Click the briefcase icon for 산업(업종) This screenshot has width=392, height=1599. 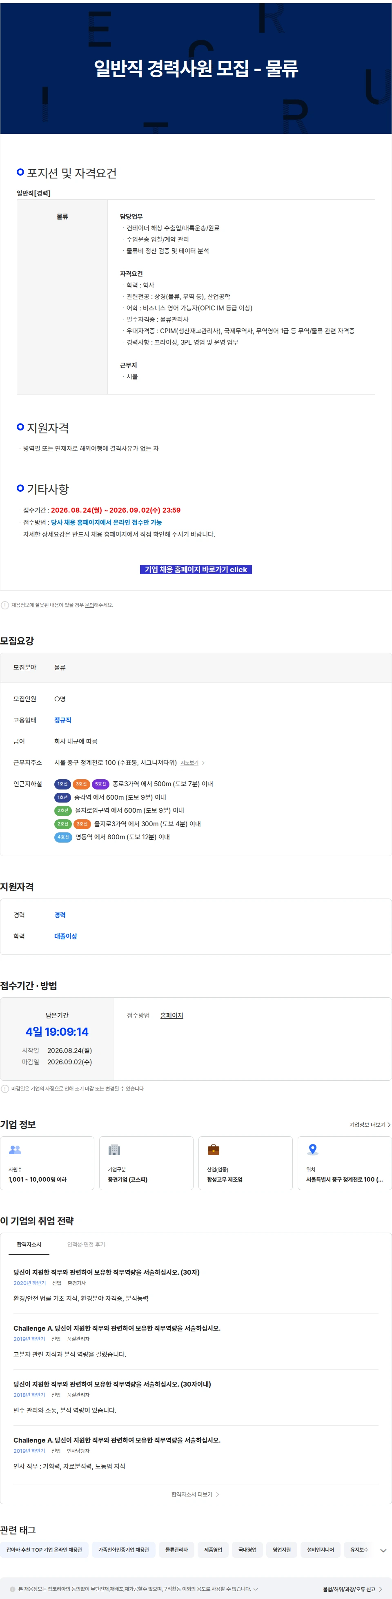[214, 1150]
